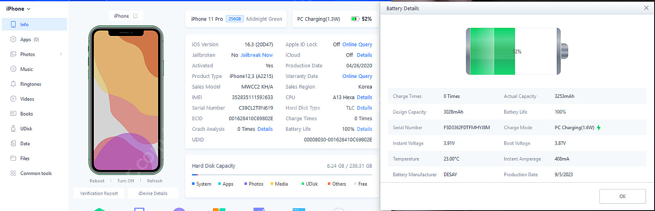Select Instant Amperage value 408mA
The width and height of the screenshot is (655, 211).
tap(562, 159)
